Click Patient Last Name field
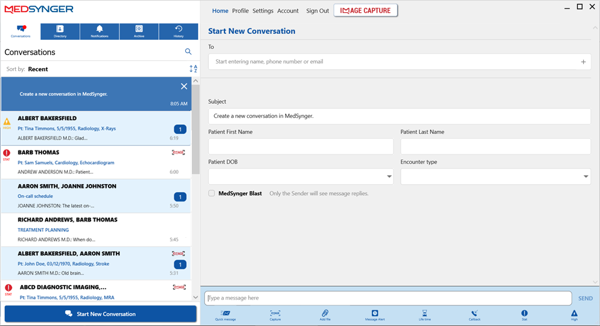600x326 pixels. [496, 147]
